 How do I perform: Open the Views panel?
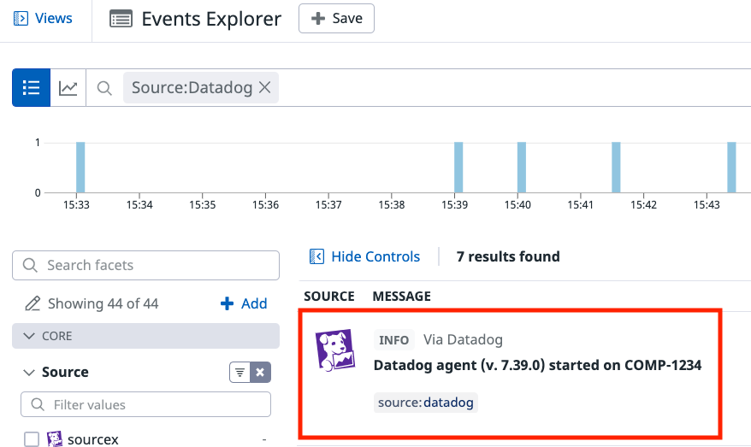coord(43,18)
